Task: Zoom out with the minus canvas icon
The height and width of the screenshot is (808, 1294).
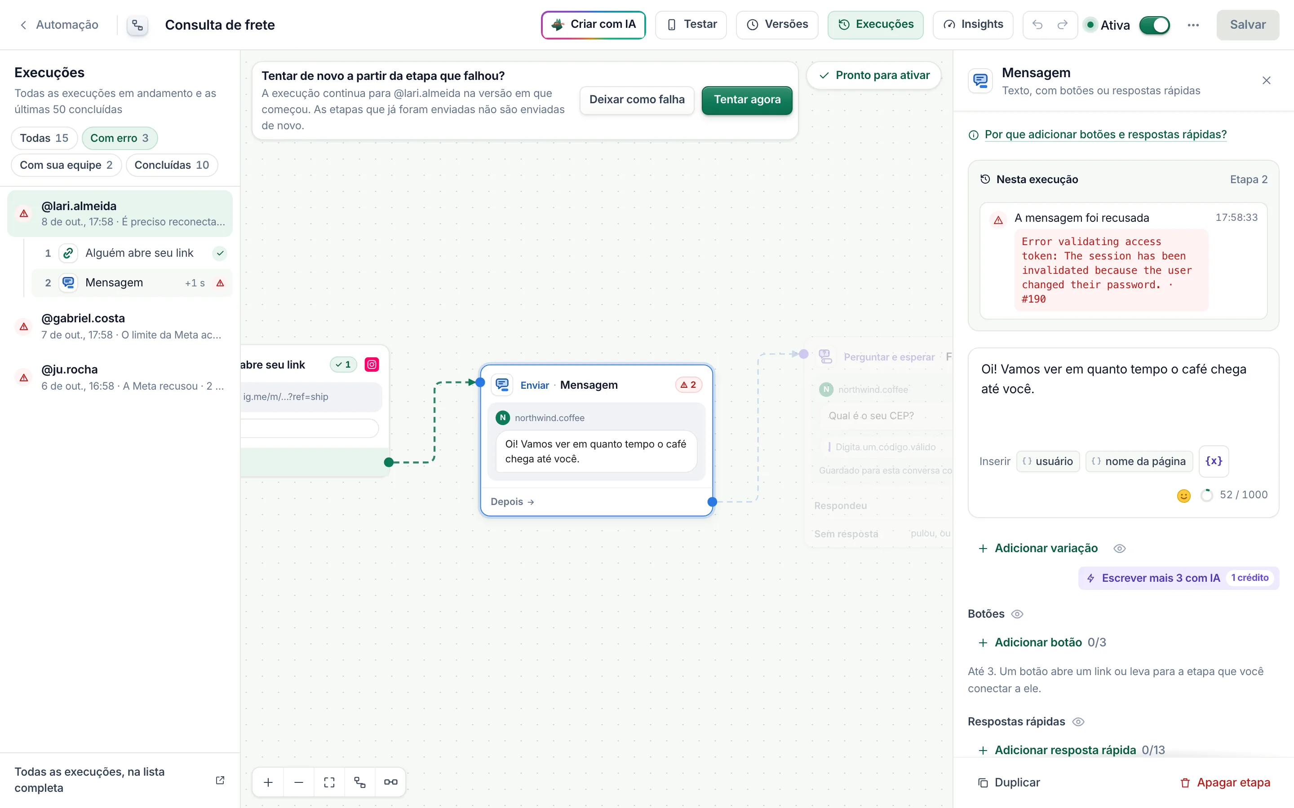Action: 299,782
